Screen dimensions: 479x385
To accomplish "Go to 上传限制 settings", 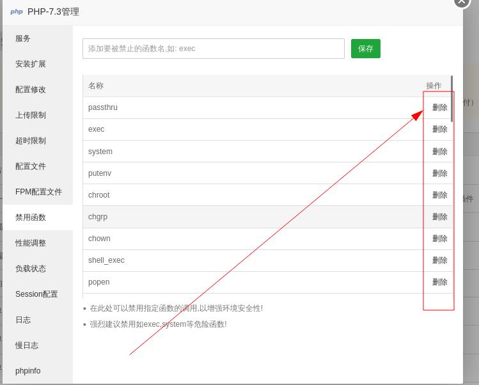I will 31,115.
